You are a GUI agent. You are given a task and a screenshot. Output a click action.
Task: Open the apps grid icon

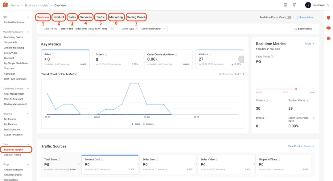coord(286,5)
